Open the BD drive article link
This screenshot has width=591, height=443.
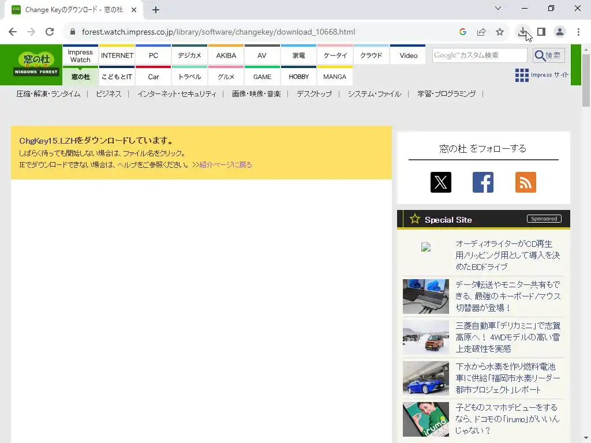(507, 255)
